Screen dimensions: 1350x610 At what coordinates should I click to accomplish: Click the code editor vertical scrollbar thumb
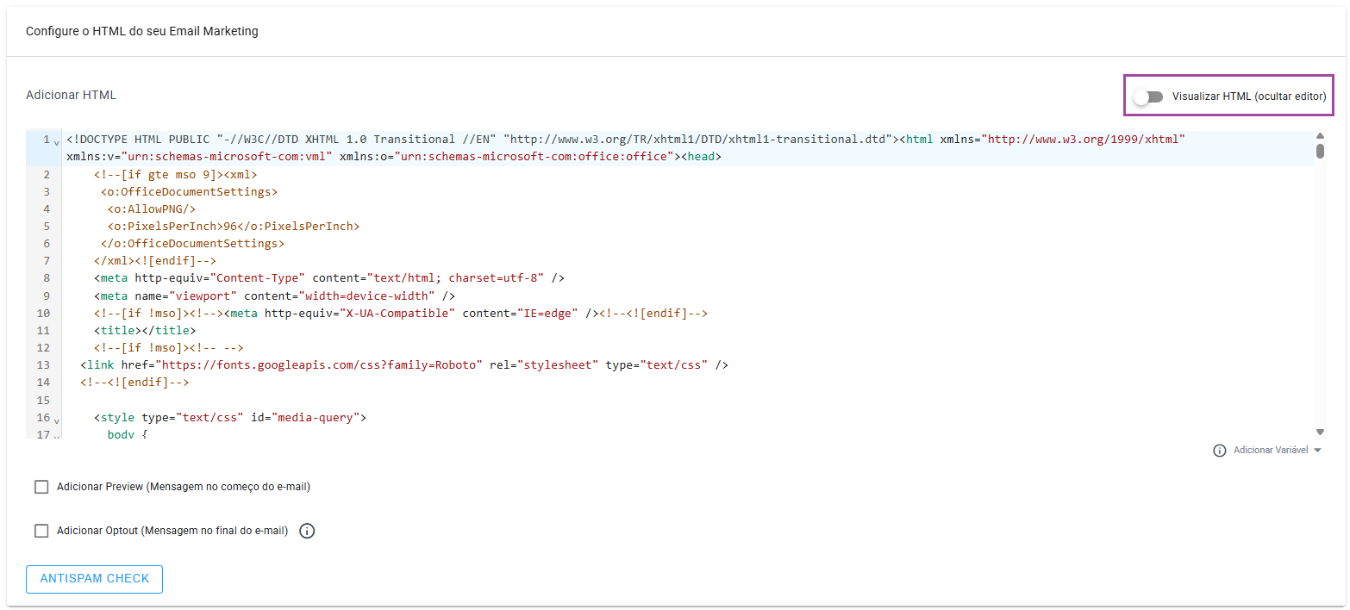1320,152
